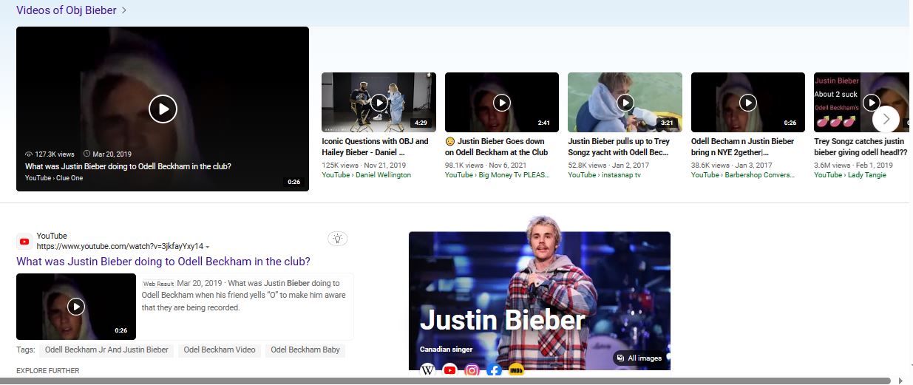Show next videos with the carousel arrow
913x385 pixels.
coord(886,119)
